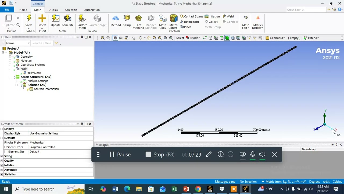The width and height of the screenshot is (344, 194).
Task: Click the Context tab label
Action: 38,4
